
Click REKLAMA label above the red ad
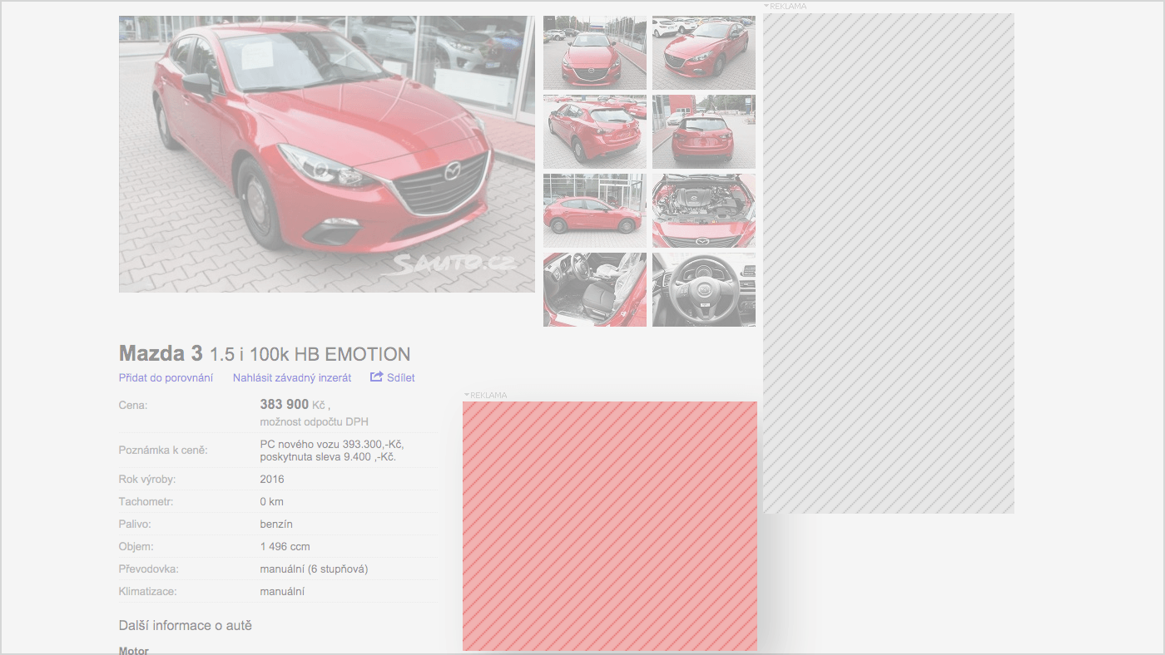coord(488,395)
